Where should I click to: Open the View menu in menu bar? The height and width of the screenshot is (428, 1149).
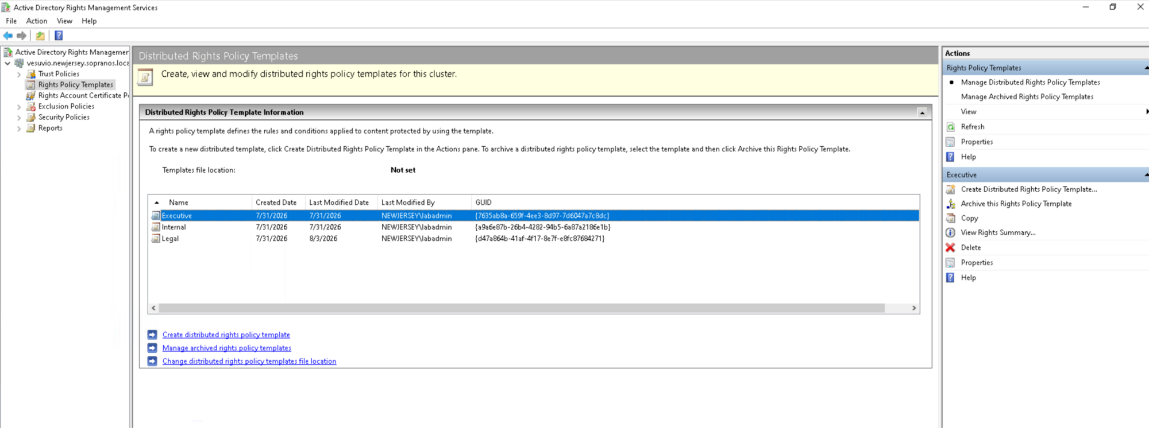click(64, 21)
